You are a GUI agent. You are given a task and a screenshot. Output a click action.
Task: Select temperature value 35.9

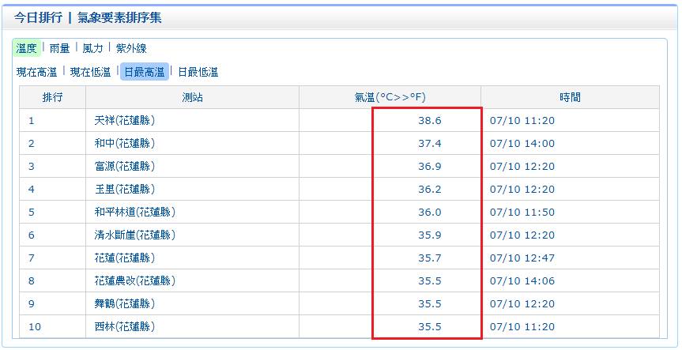tap(430, 235)
